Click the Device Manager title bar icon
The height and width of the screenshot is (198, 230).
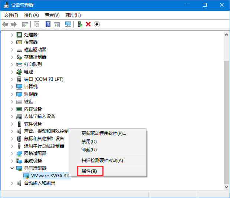pyautogui.click(x=6, y=5)
